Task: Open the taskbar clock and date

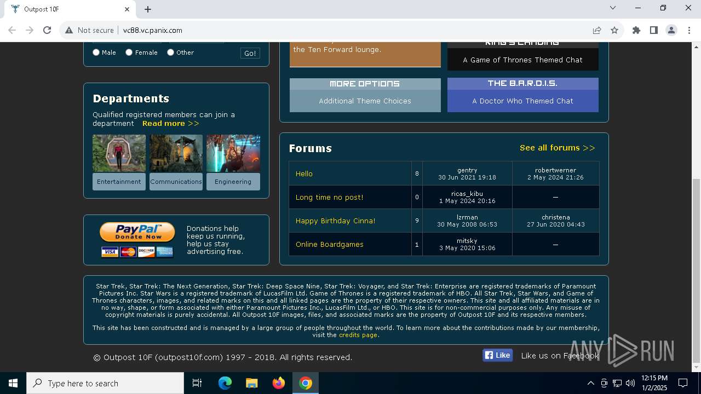Action: click(x=654, y=383)
